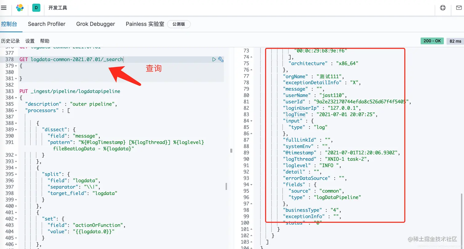Image resolution: width=464 pixels, height=249 pixels.
Task: Collapse the set block at line 402
Action: coord(16,219)
